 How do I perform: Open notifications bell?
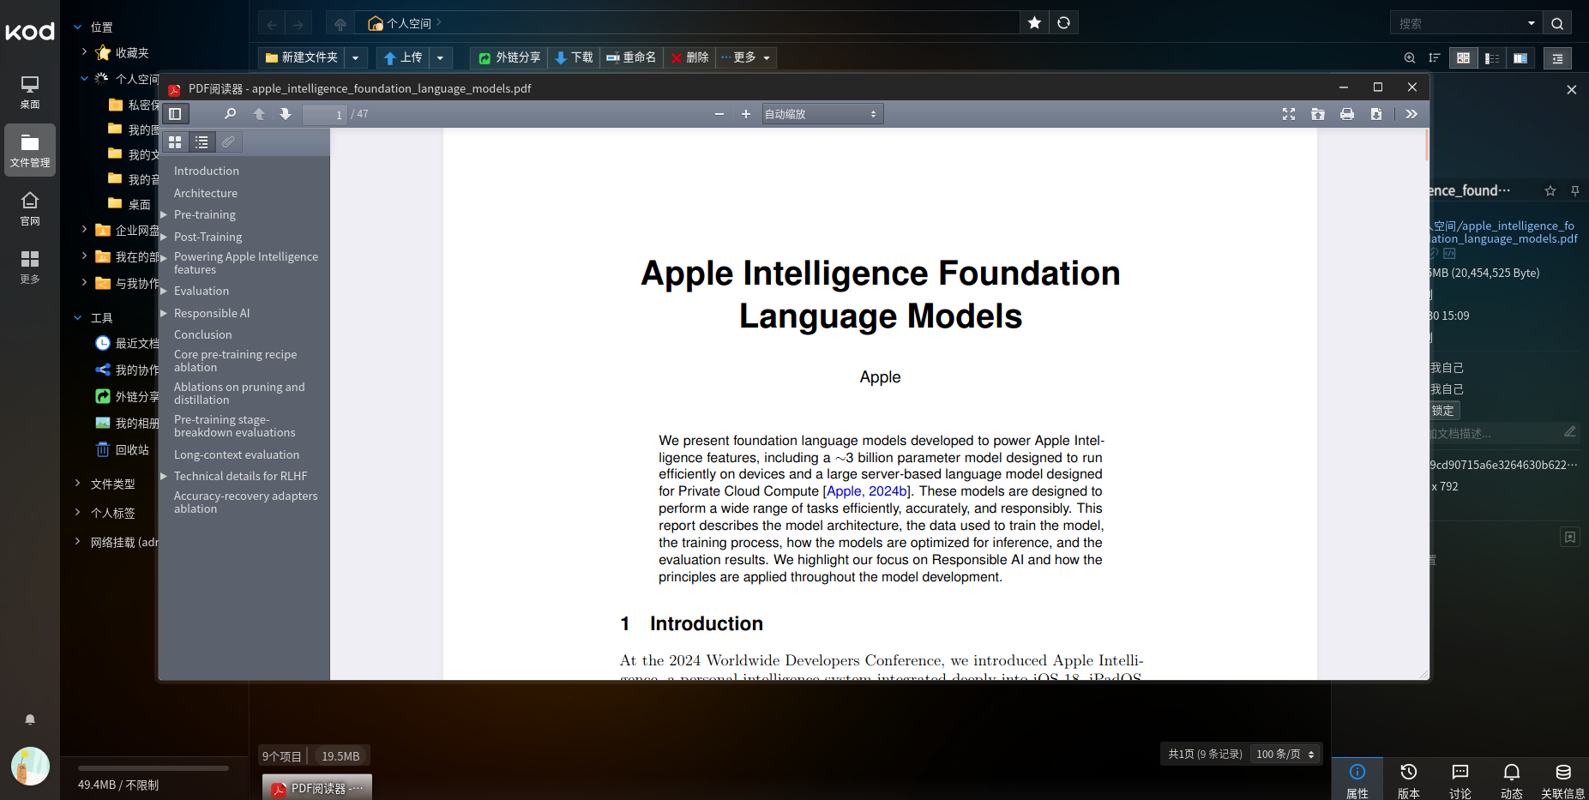[30, 719]
